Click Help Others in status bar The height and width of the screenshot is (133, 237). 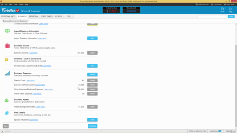coord(216,131)
